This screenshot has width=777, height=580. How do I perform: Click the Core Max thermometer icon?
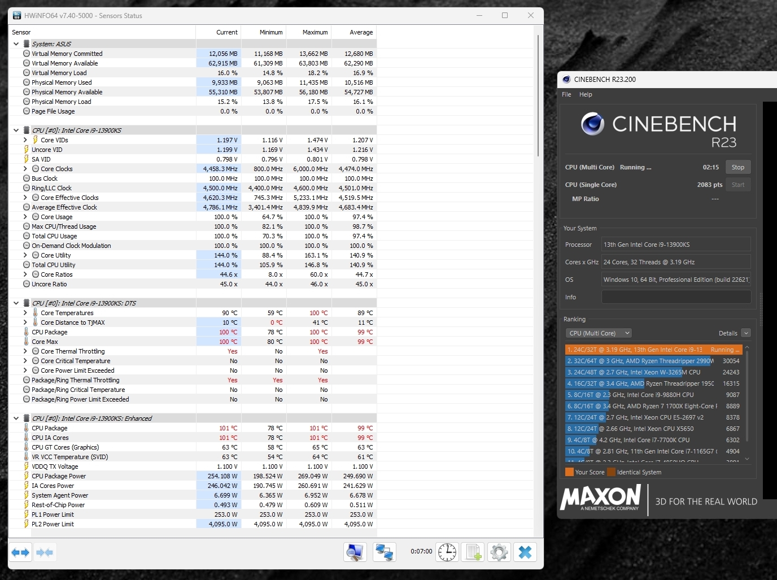coord(26,342)
